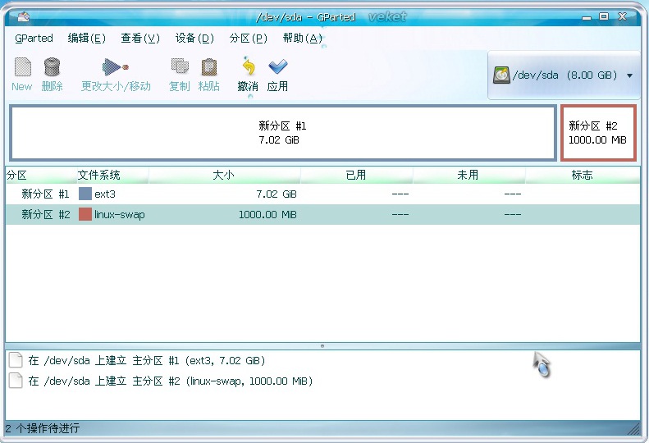Minimize the GParted window
The height and width of the screenshot is (443, 649).
click(x=587, y=17)
